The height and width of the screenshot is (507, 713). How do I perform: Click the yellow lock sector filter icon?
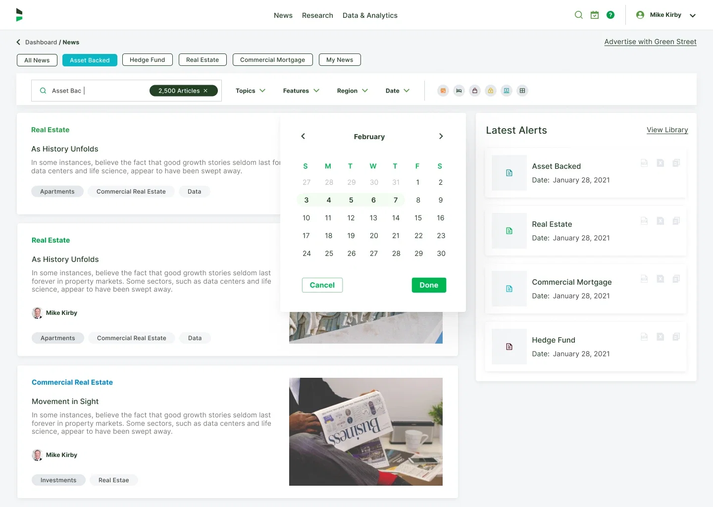click(491, 91)
